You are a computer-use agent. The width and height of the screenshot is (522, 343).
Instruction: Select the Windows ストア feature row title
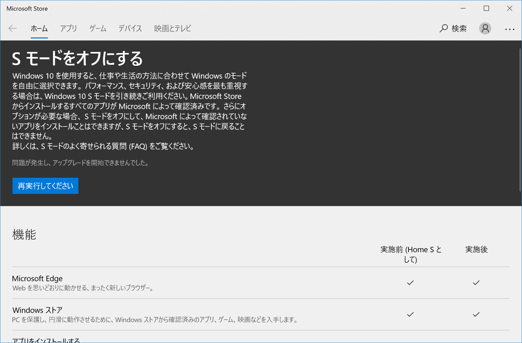37,310
